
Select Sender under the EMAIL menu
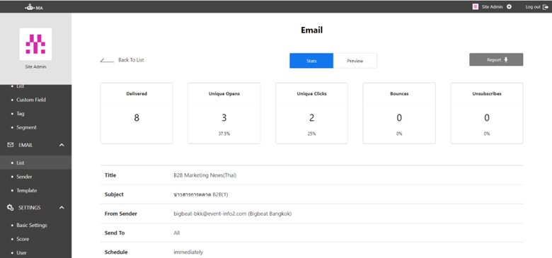24,177
